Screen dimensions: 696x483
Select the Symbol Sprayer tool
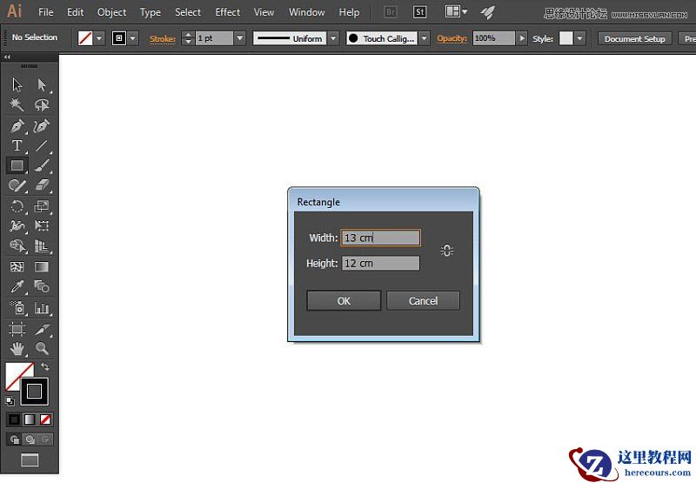point(17,307)
